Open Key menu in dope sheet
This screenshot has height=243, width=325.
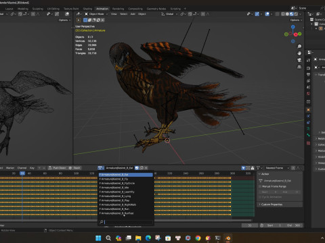(32, 168)
